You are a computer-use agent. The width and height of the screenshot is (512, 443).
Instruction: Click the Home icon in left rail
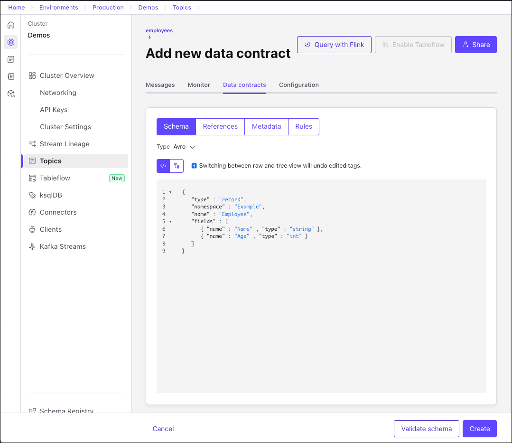pos(11,25)
